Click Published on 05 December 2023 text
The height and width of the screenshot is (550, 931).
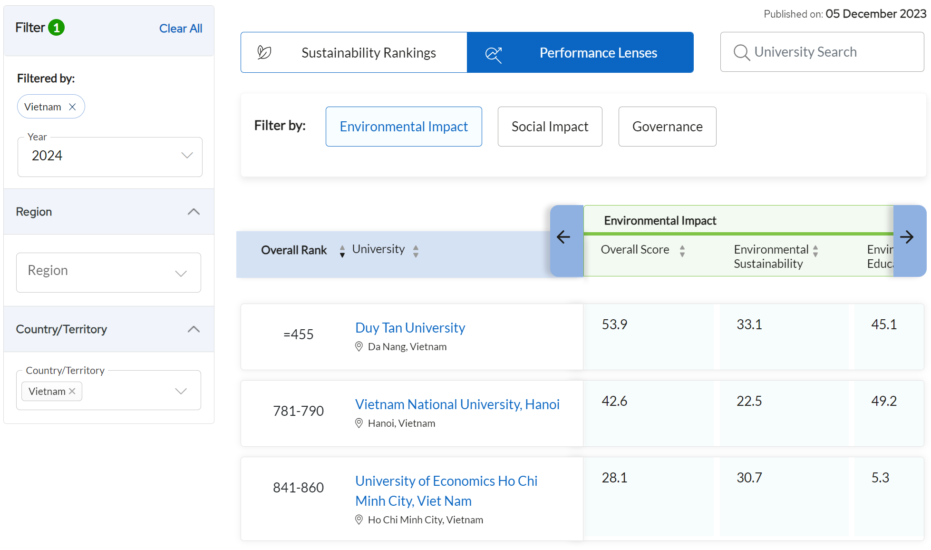[845, 14]
